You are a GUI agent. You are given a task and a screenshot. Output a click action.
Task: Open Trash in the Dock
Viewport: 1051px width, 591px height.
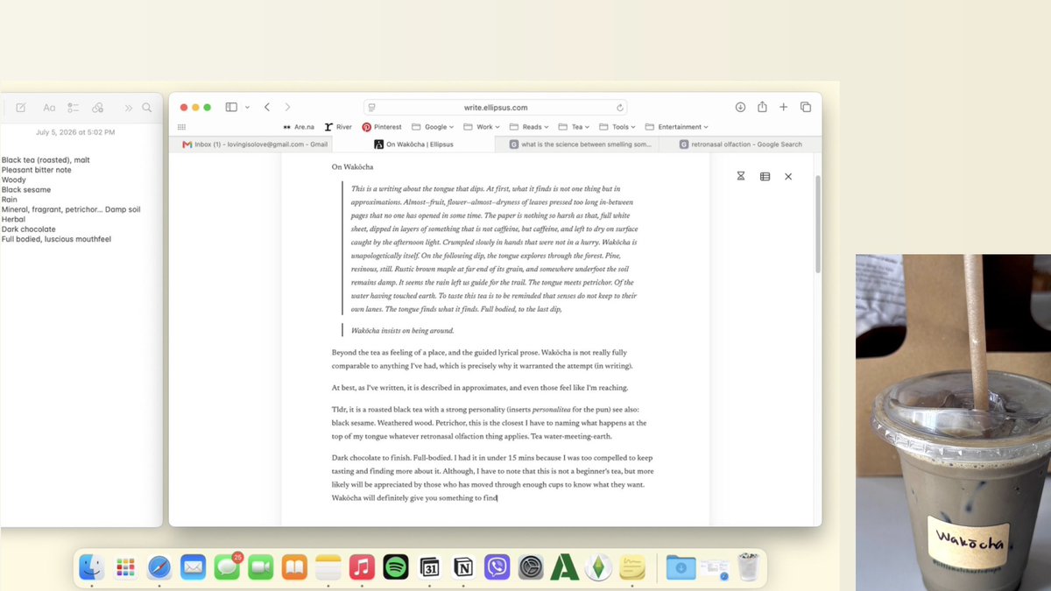pyautogui.click(x=747, y=567)
